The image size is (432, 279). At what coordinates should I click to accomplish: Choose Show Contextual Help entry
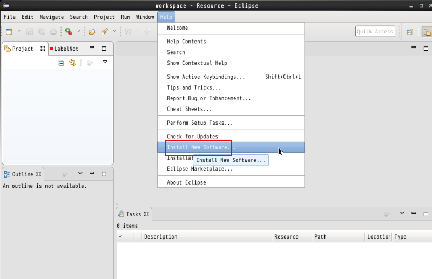click(231, 63)
